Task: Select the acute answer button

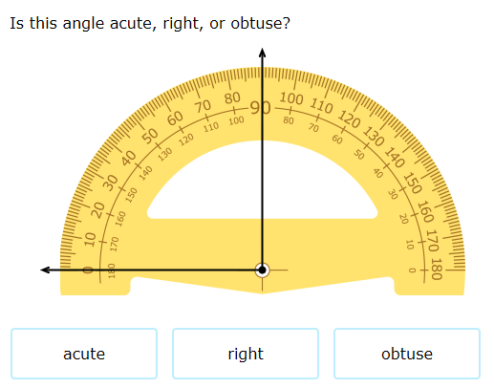Action: point(84,354)
